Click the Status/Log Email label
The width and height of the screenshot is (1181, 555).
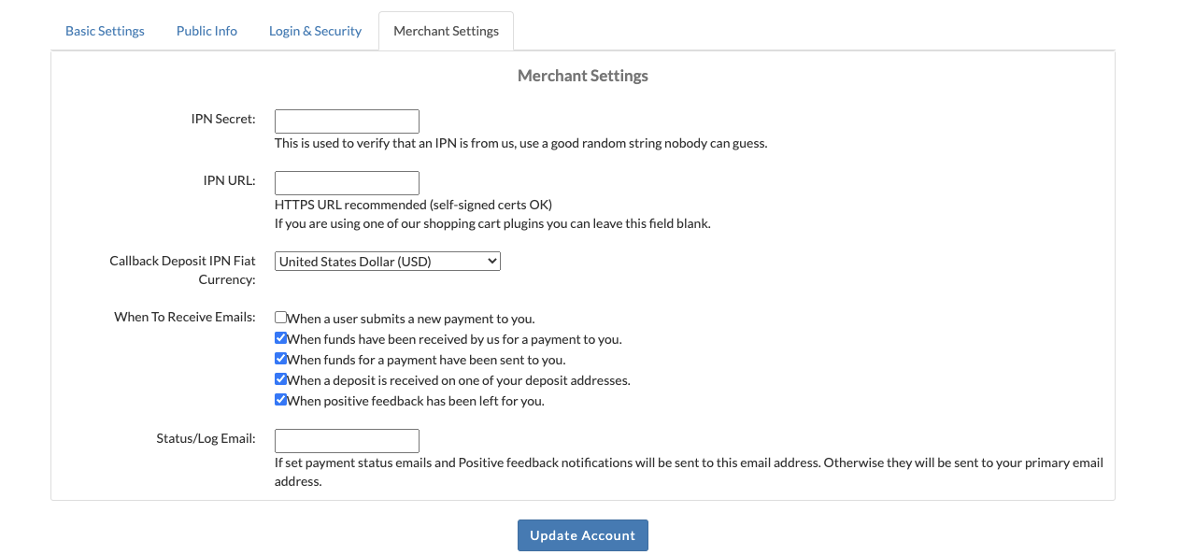[x=206, y=438]
